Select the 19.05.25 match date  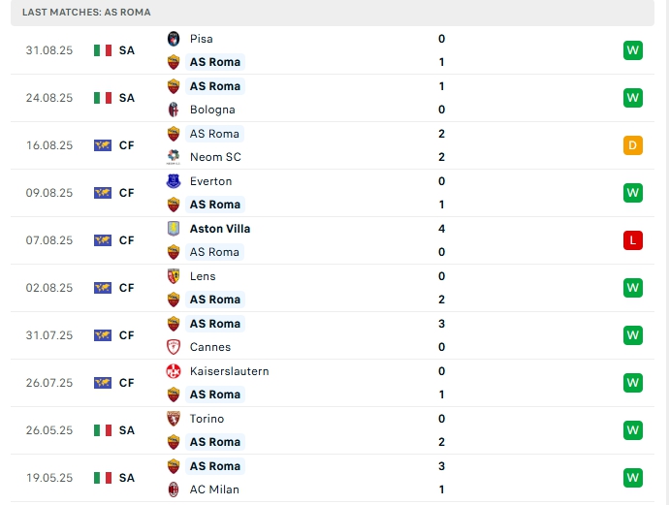coord(49,478)
